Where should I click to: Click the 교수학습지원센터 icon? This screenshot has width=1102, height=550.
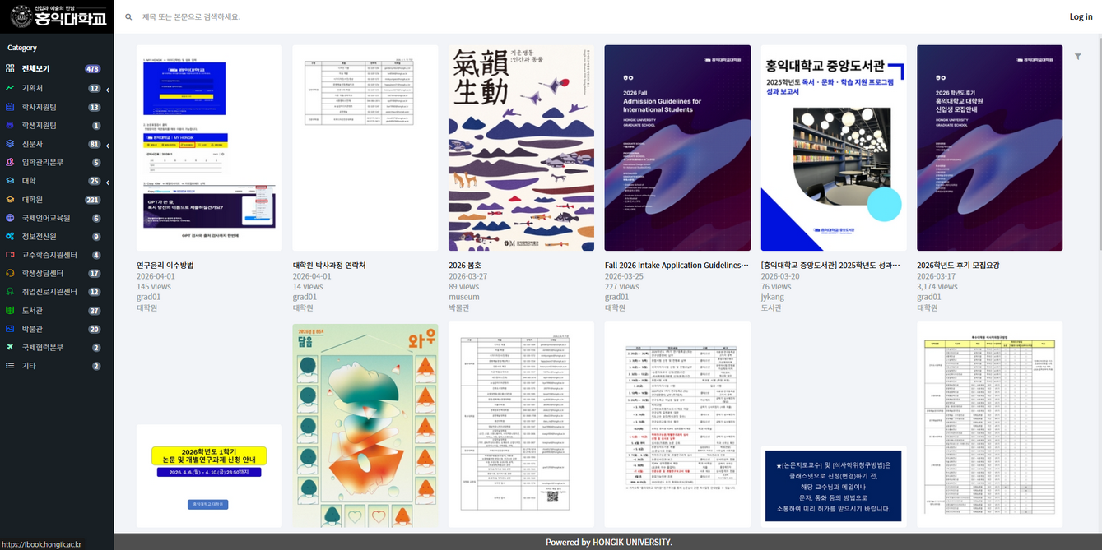point(10,255)
